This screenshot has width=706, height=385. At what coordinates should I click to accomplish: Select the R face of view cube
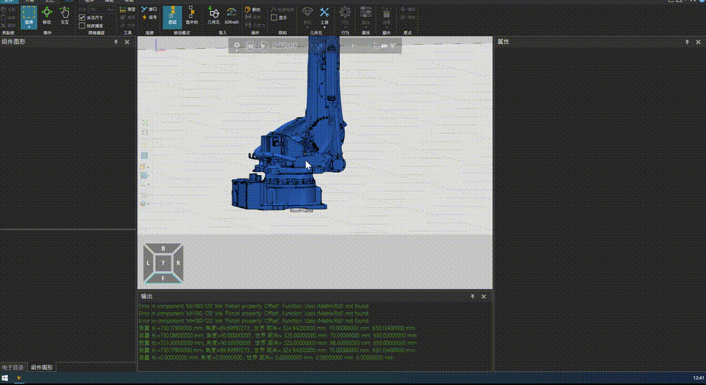(179, 263)
